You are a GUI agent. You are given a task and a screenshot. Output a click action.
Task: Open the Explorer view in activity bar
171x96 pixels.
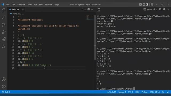point(3,10)
